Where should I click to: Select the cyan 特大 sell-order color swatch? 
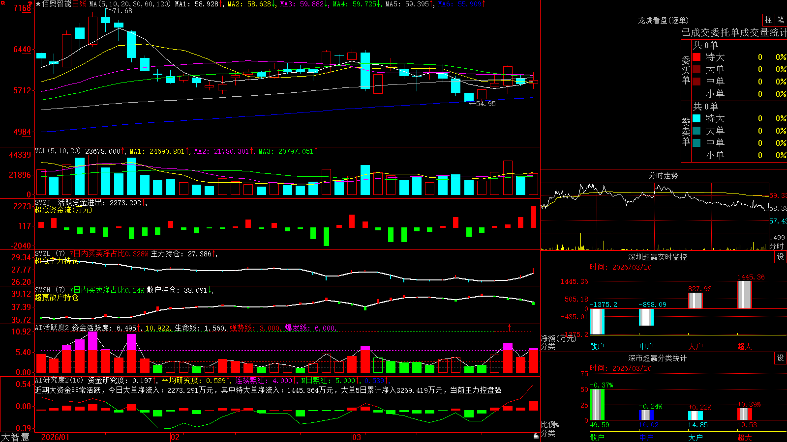coord(696,118)
